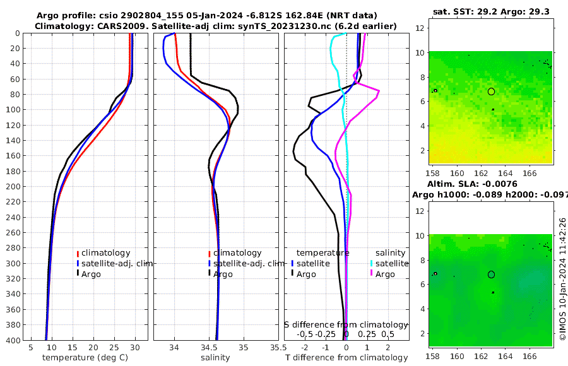This screenshot has width=568, height=366.
Task: Click the 'Altim. SLA: -0.0076' label
Action: pyautogui.click(x=472, y=184)
